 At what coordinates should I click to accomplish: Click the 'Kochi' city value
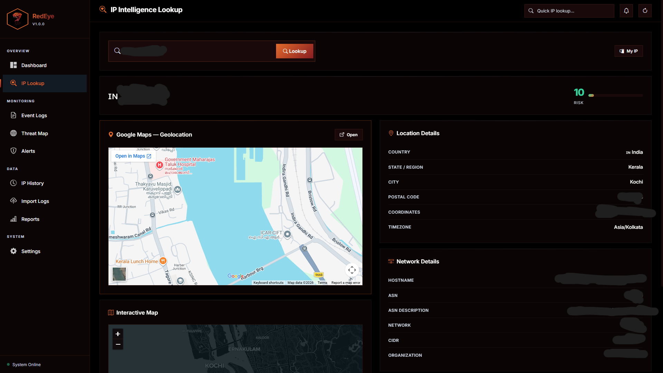(x=636, y=182)
